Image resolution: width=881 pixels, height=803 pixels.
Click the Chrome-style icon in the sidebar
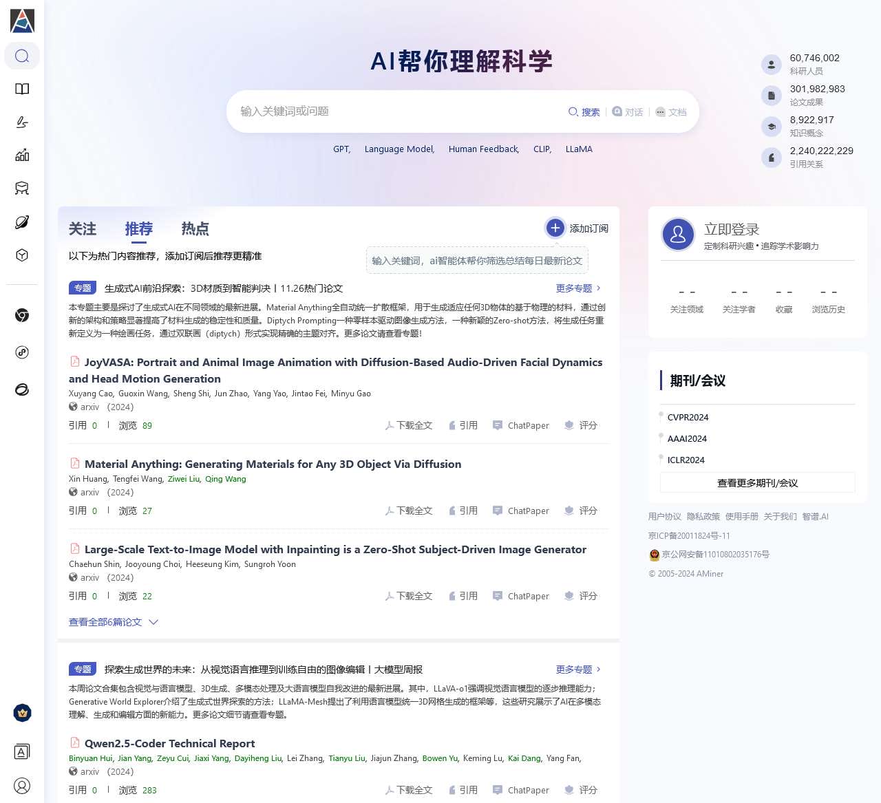22,315
